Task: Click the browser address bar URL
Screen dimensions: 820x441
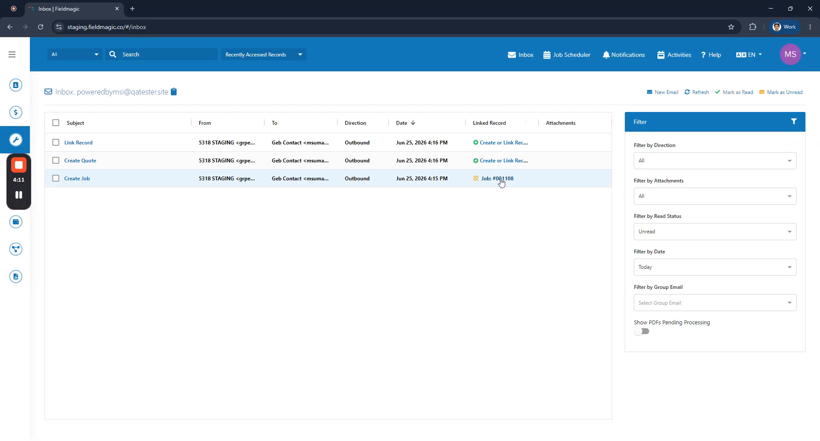Action: click(107, 27)
